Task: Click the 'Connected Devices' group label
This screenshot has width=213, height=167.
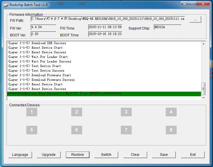Action: point(24,105)
